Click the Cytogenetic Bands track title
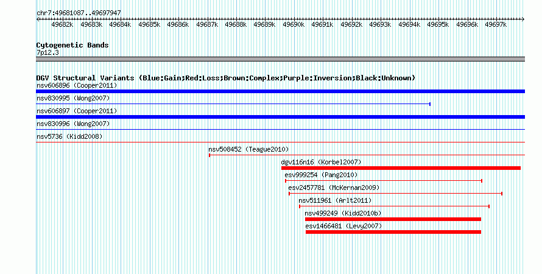This screenshot has height=274, width=542. click(x=72, y=45)
